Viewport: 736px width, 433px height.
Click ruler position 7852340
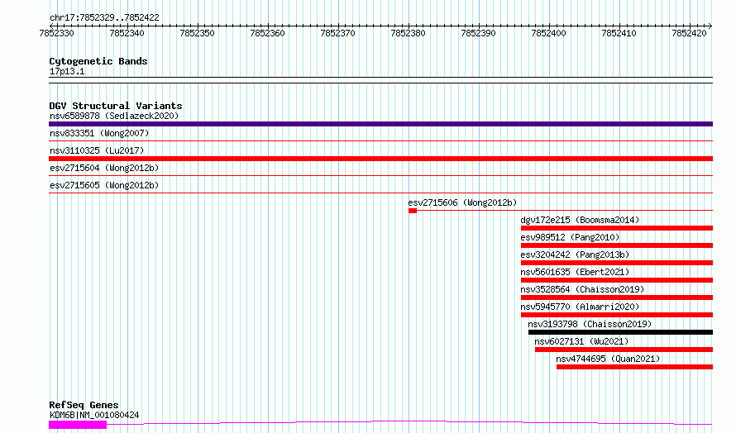[x=127, y=33]
